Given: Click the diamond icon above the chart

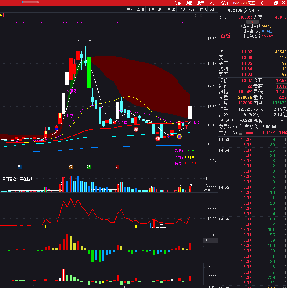Looking at the screenshot, I should (194, 15).
